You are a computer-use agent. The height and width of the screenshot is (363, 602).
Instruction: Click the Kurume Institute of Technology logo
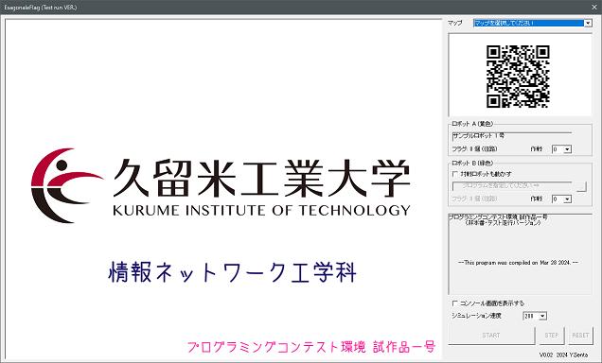(221, 185)
